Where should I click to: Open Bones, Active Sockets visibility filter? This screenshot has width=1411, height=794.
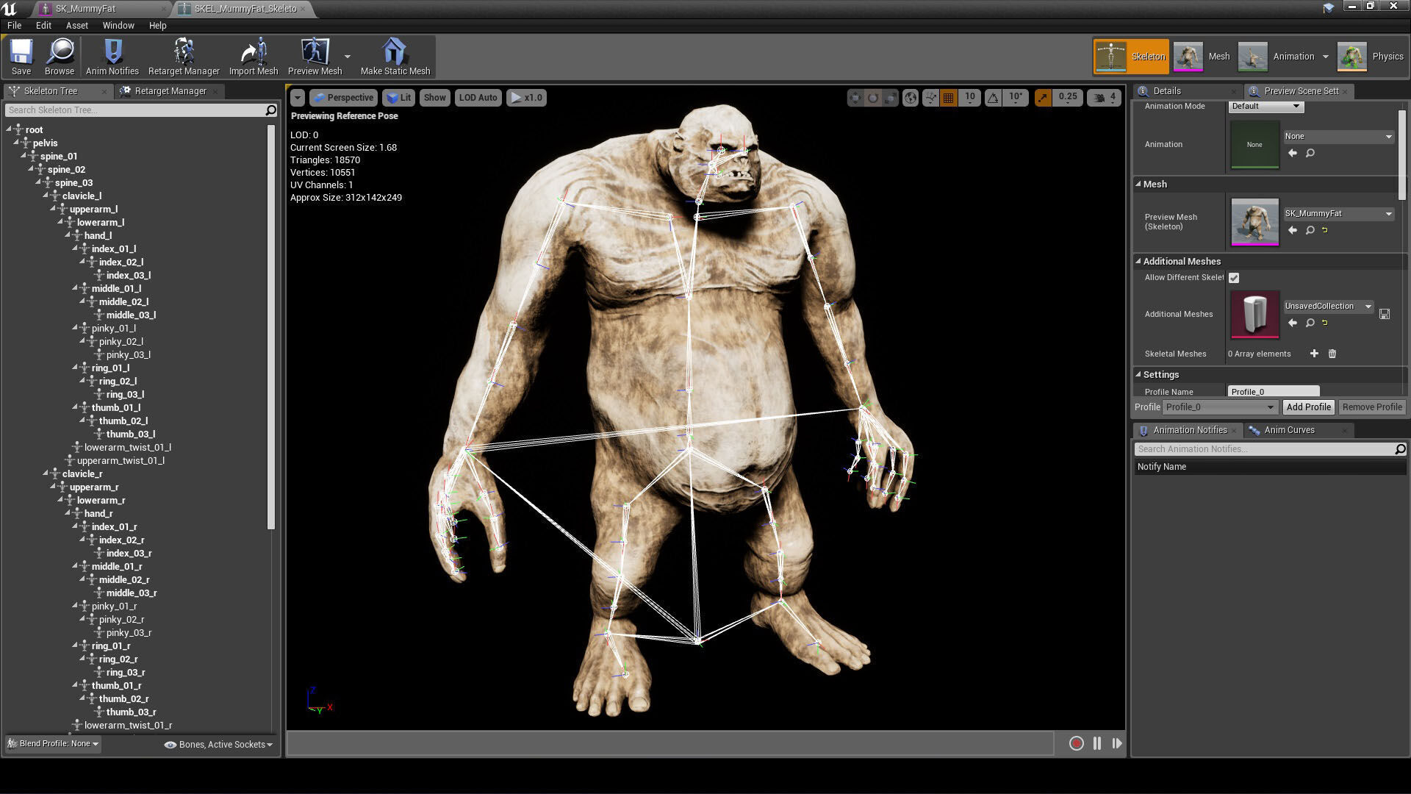(x=218, y=745)
